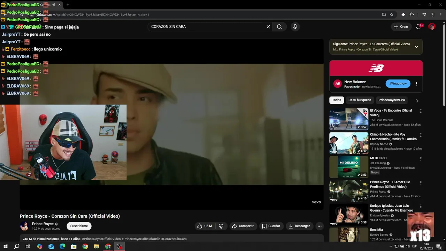Open MI DELIRIO video thumbnail
The width and height of the screenshot is (446, 251).
pyautogui.click(x=349, y=167)
